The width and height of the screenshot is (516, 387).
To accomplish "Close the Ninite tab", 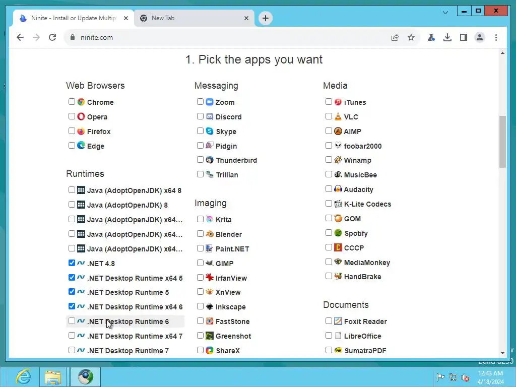I will 125,18.
